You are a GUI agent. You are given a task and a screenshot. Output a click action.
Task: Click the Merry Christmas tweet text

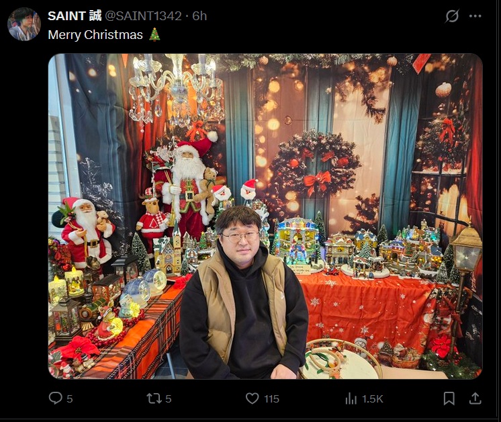(x=95, y=34)
